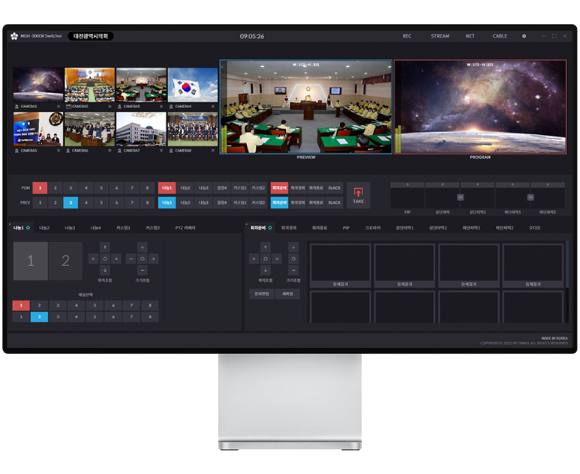Click the up arrow above the PIP overlay slot
The height and width of the screenshot is (474, 580).
coord(407,184)
